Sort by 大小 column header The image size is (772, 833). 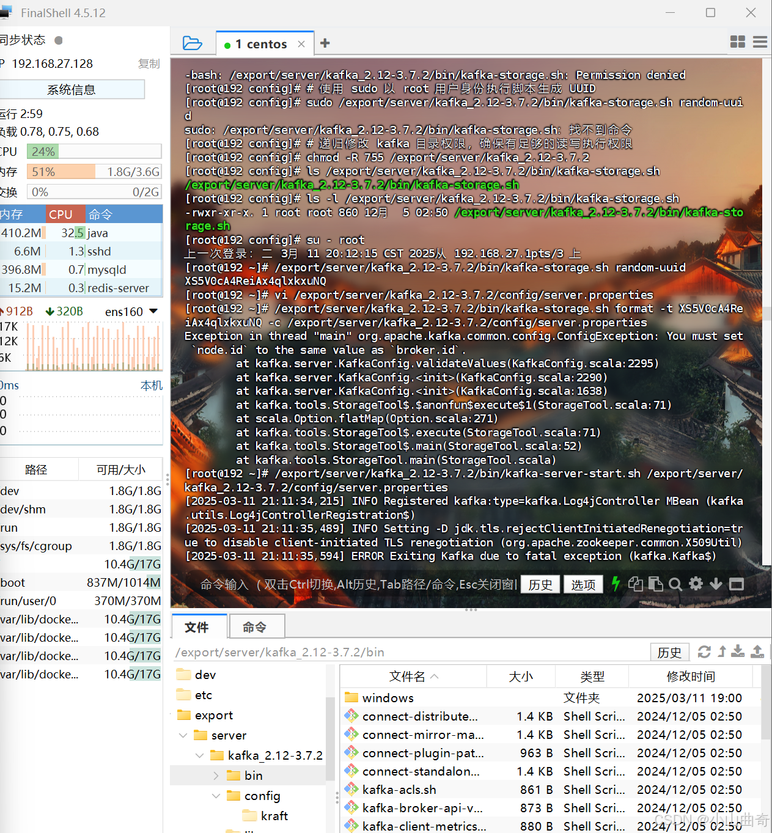point(521,677)
